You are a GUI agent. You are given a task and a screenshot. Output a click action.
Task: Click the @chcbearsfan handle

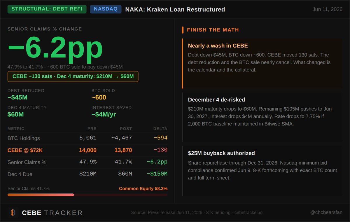326,213
